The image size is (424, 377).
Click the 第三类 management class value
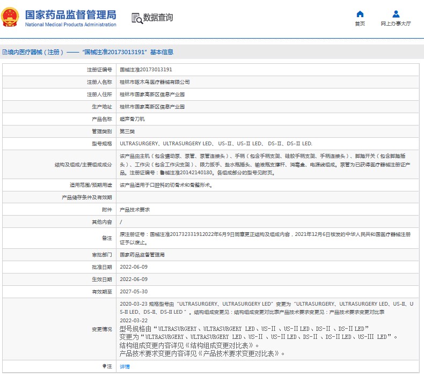(x=127, y=131)
